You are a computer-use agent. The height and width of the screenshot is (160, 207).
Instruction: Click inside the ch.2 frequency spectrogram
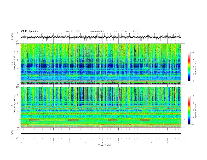click(102, 107)
